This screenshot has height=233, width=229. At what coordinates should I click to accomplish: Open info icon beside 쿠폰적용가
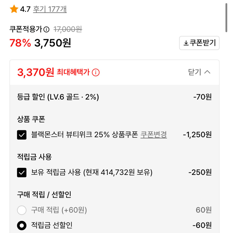click(46, 29)
